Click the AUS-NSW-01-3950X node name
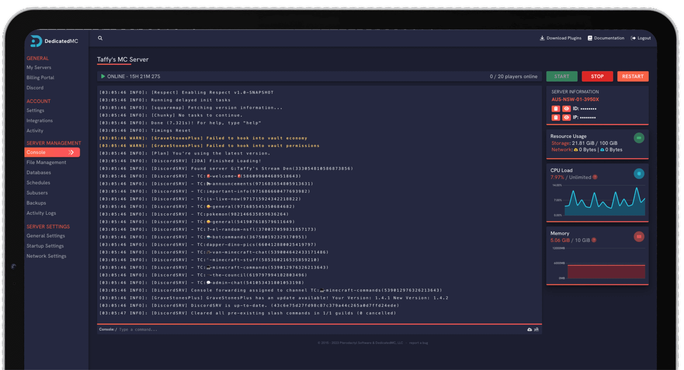Screen dimensions: 684x370 575,100
